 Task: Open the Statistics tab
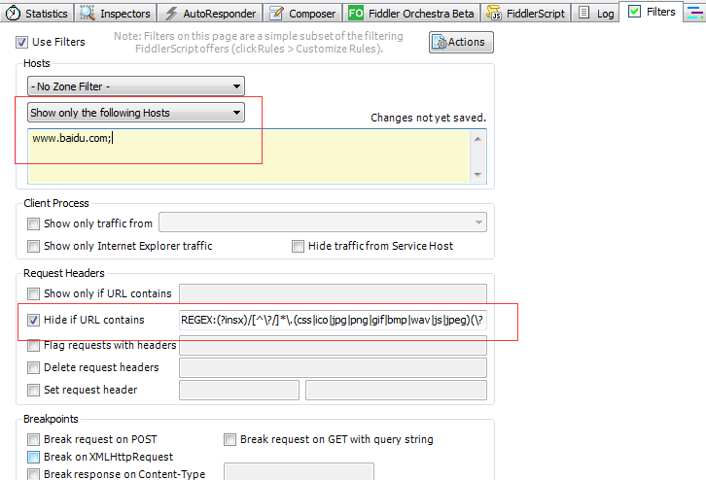pyautogui.click(x=37, y=13)
